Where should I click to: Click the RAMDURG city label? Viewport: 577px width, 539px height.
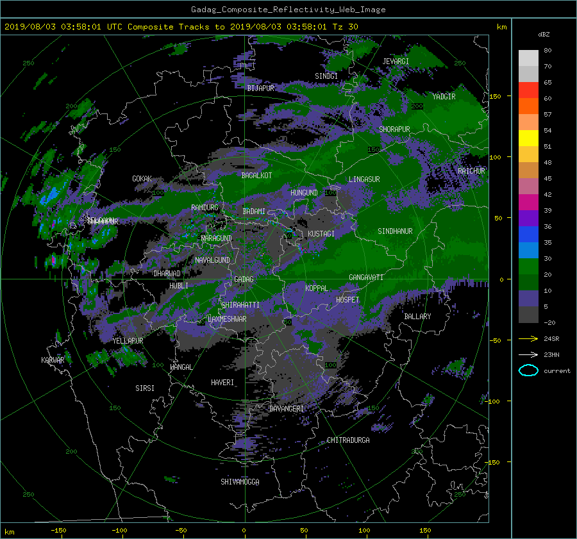pyautogui.click(x=205, y=208)
